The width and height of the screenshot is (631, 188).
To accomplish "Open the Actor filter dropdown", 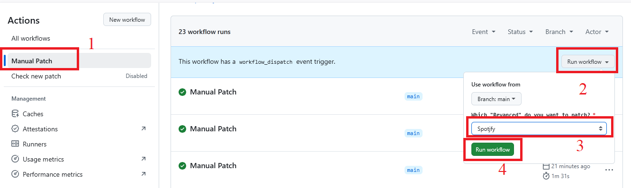I will point(597,32).
